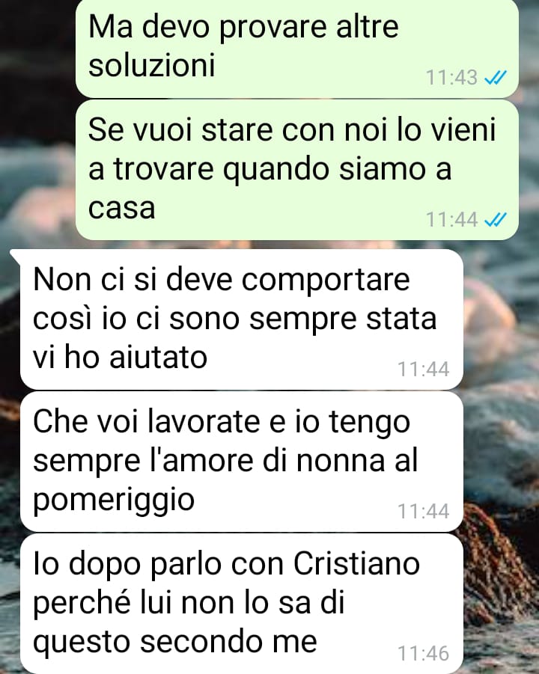This screenshot has width=539, height=674.
Task: Click the 11:44 timestamp under "vi ho aiutato"
Action: click(x=423, y=370)
